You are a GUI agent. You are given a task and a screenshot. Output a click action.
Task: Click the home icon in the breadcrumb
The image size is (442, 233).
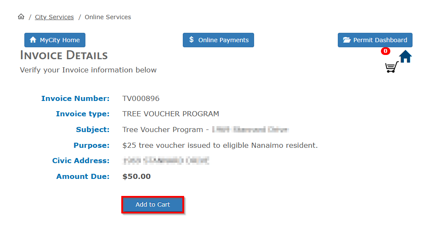point(21,17)
